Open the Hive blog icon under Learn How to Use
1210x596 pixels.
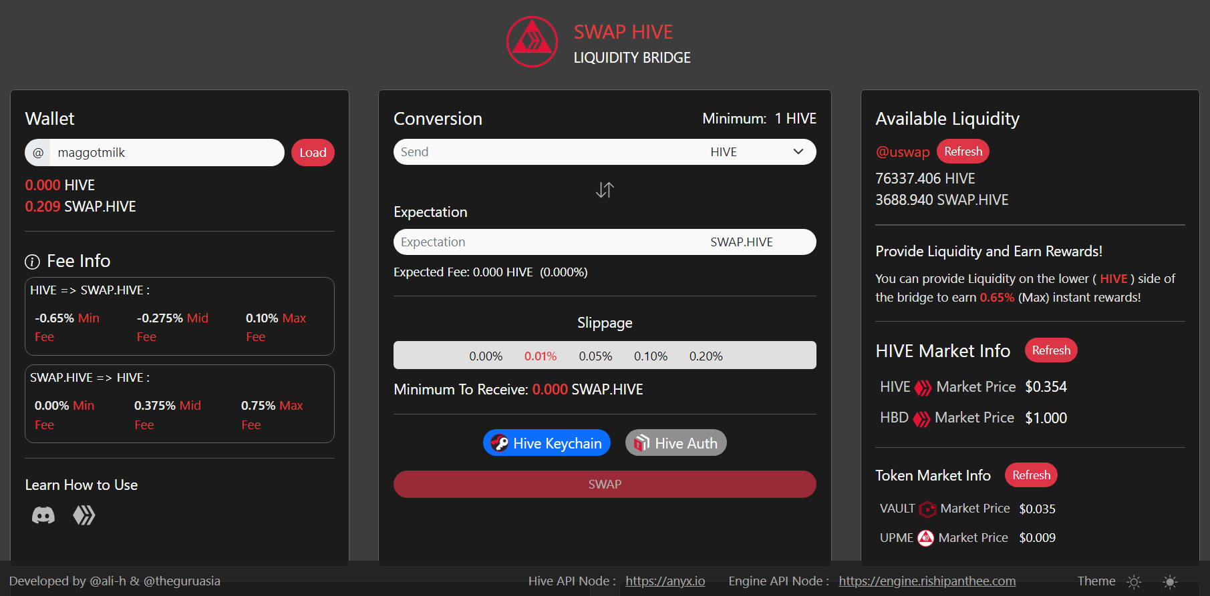pyautogui.click(x=84, y=515)
